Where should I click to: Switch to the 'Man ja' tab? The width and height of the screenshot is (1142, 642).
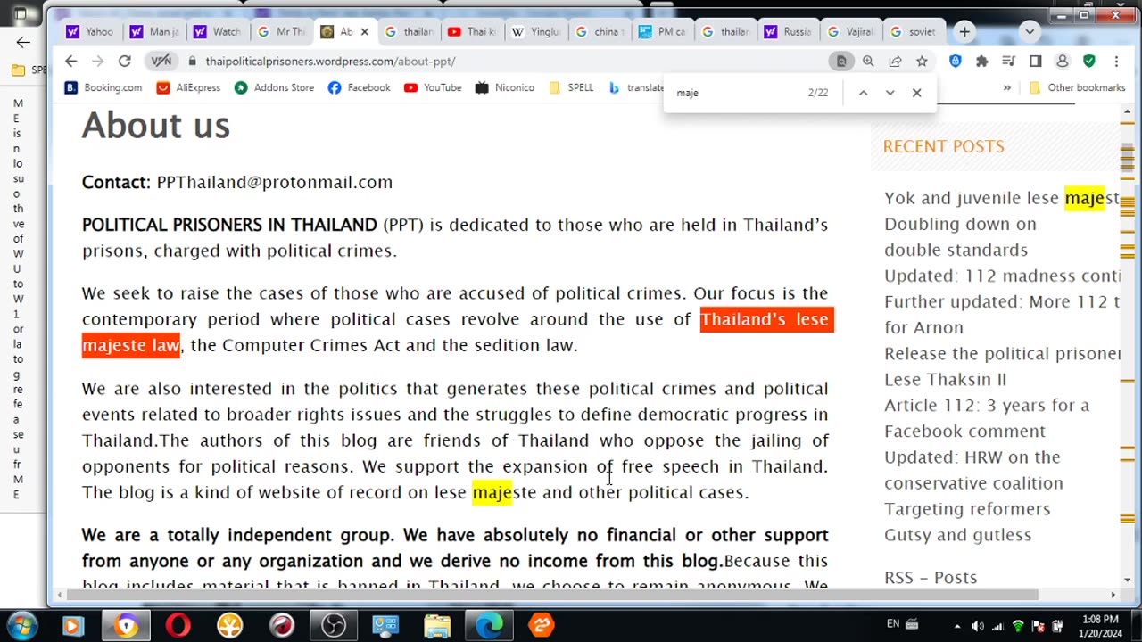[x=154, y=32]
